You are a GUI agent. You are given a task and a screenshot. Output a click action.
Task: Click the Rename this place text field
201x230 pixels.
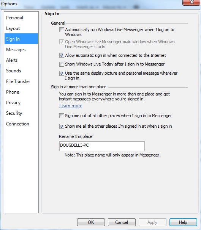click(102, 146)
